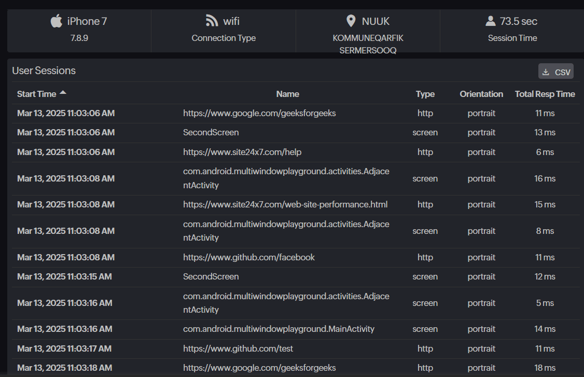Click the Connection Type label

[x=224, y=38]
